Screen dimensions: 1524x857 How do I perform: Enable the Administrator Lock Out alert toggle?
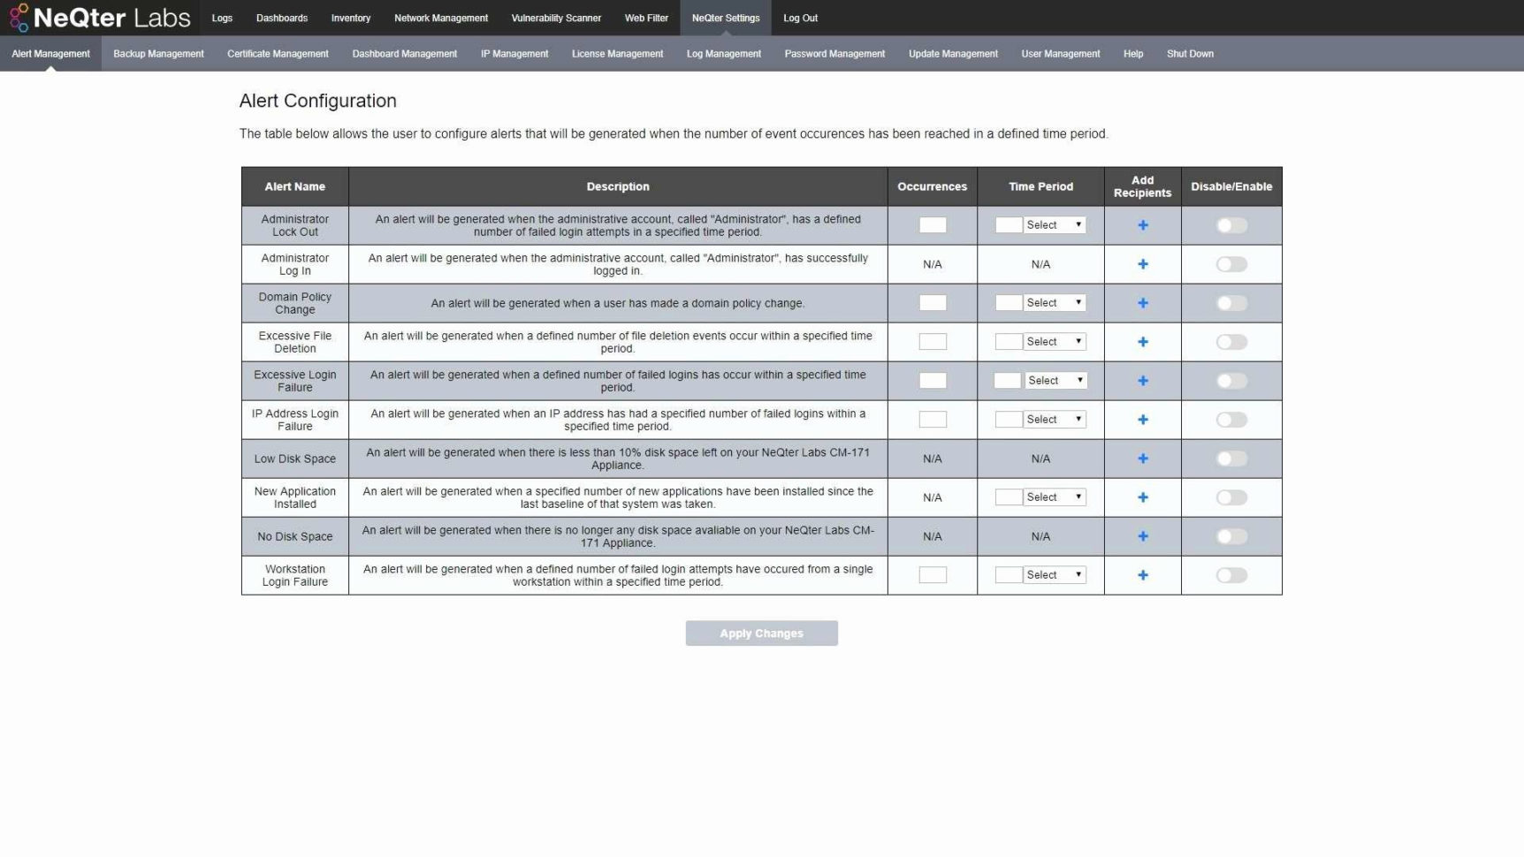(x=1231, y=224)
